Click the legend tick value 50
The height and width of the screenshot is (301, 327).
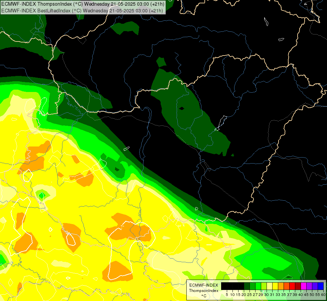(312, 295)
